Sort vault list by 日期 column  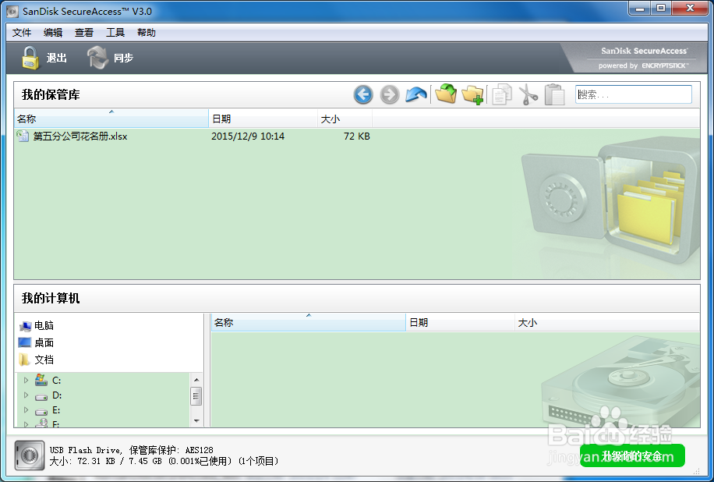point(263,119)
